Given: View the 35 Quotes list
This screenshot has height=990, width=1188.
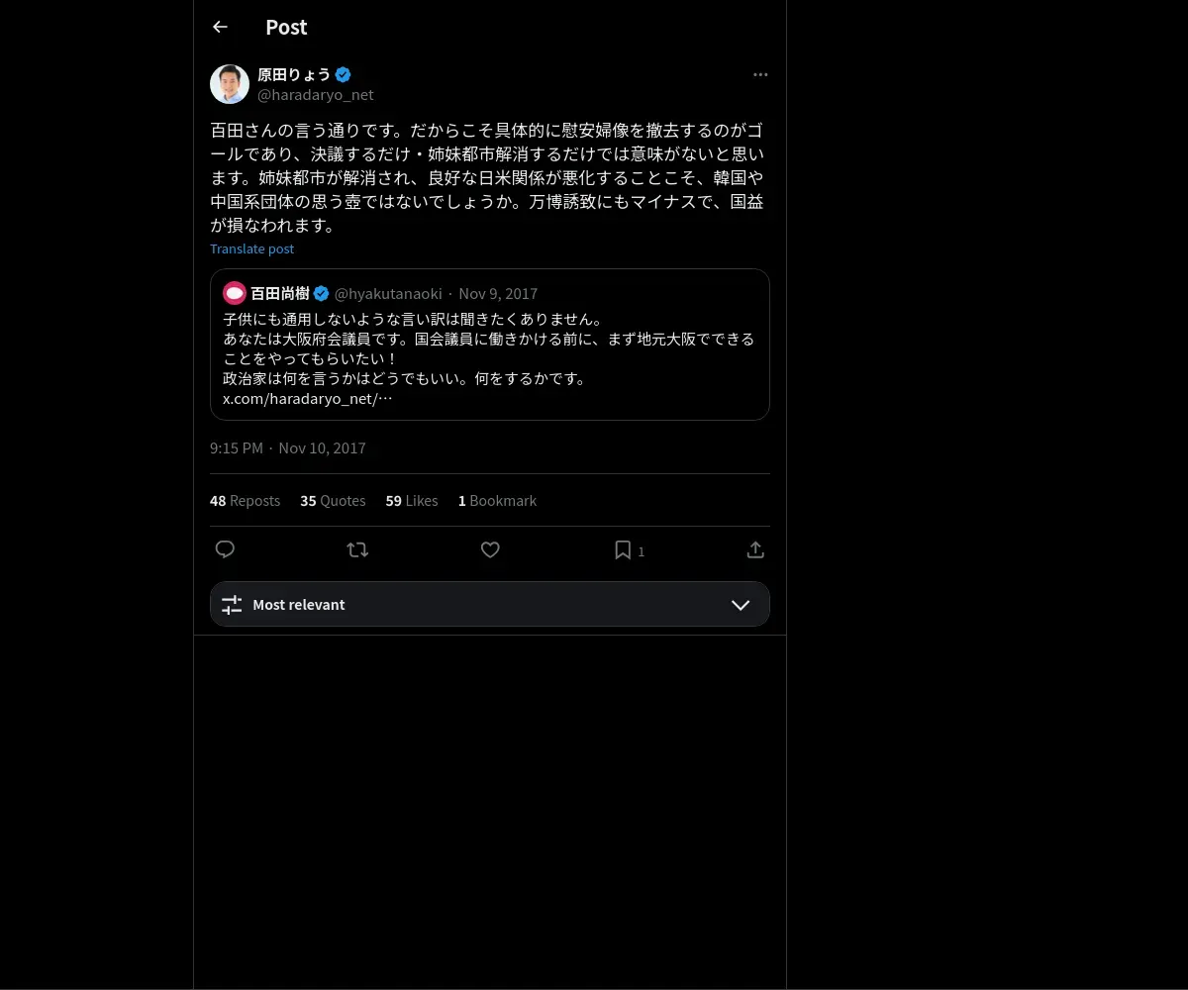Looking at the screenshot, I should 333,501.
